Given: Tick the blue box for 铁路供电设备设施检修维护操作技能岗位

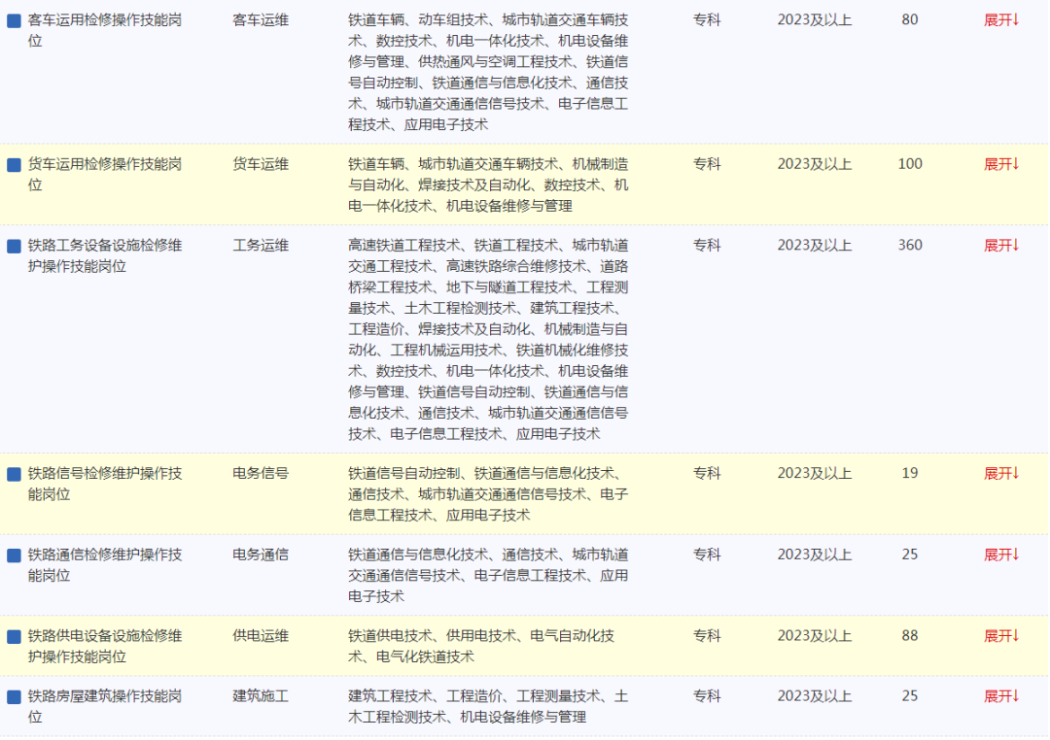Looking at the screenshot, I should click(x=14, y=637).
